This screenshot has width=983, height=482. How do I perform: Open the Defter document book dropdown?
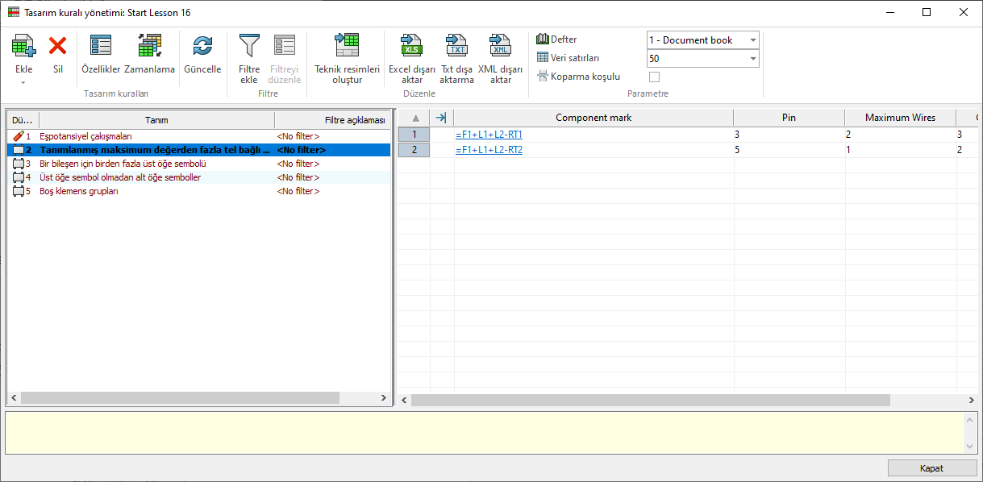[752, 40]
